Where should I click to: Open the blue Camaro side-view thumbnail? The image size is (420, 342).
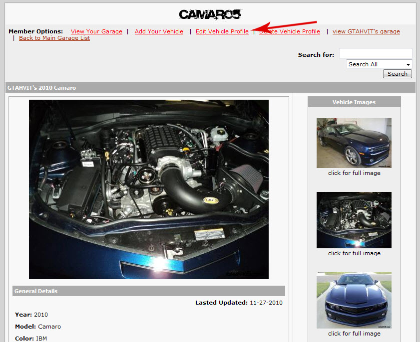point(354,143)
